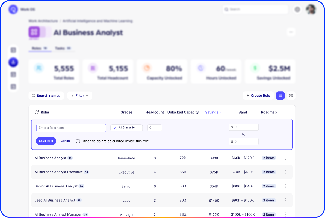Screen dimensions: 325x218
Task: Open the Work Architecture breadcrumb link
Action: pos(42,21)
